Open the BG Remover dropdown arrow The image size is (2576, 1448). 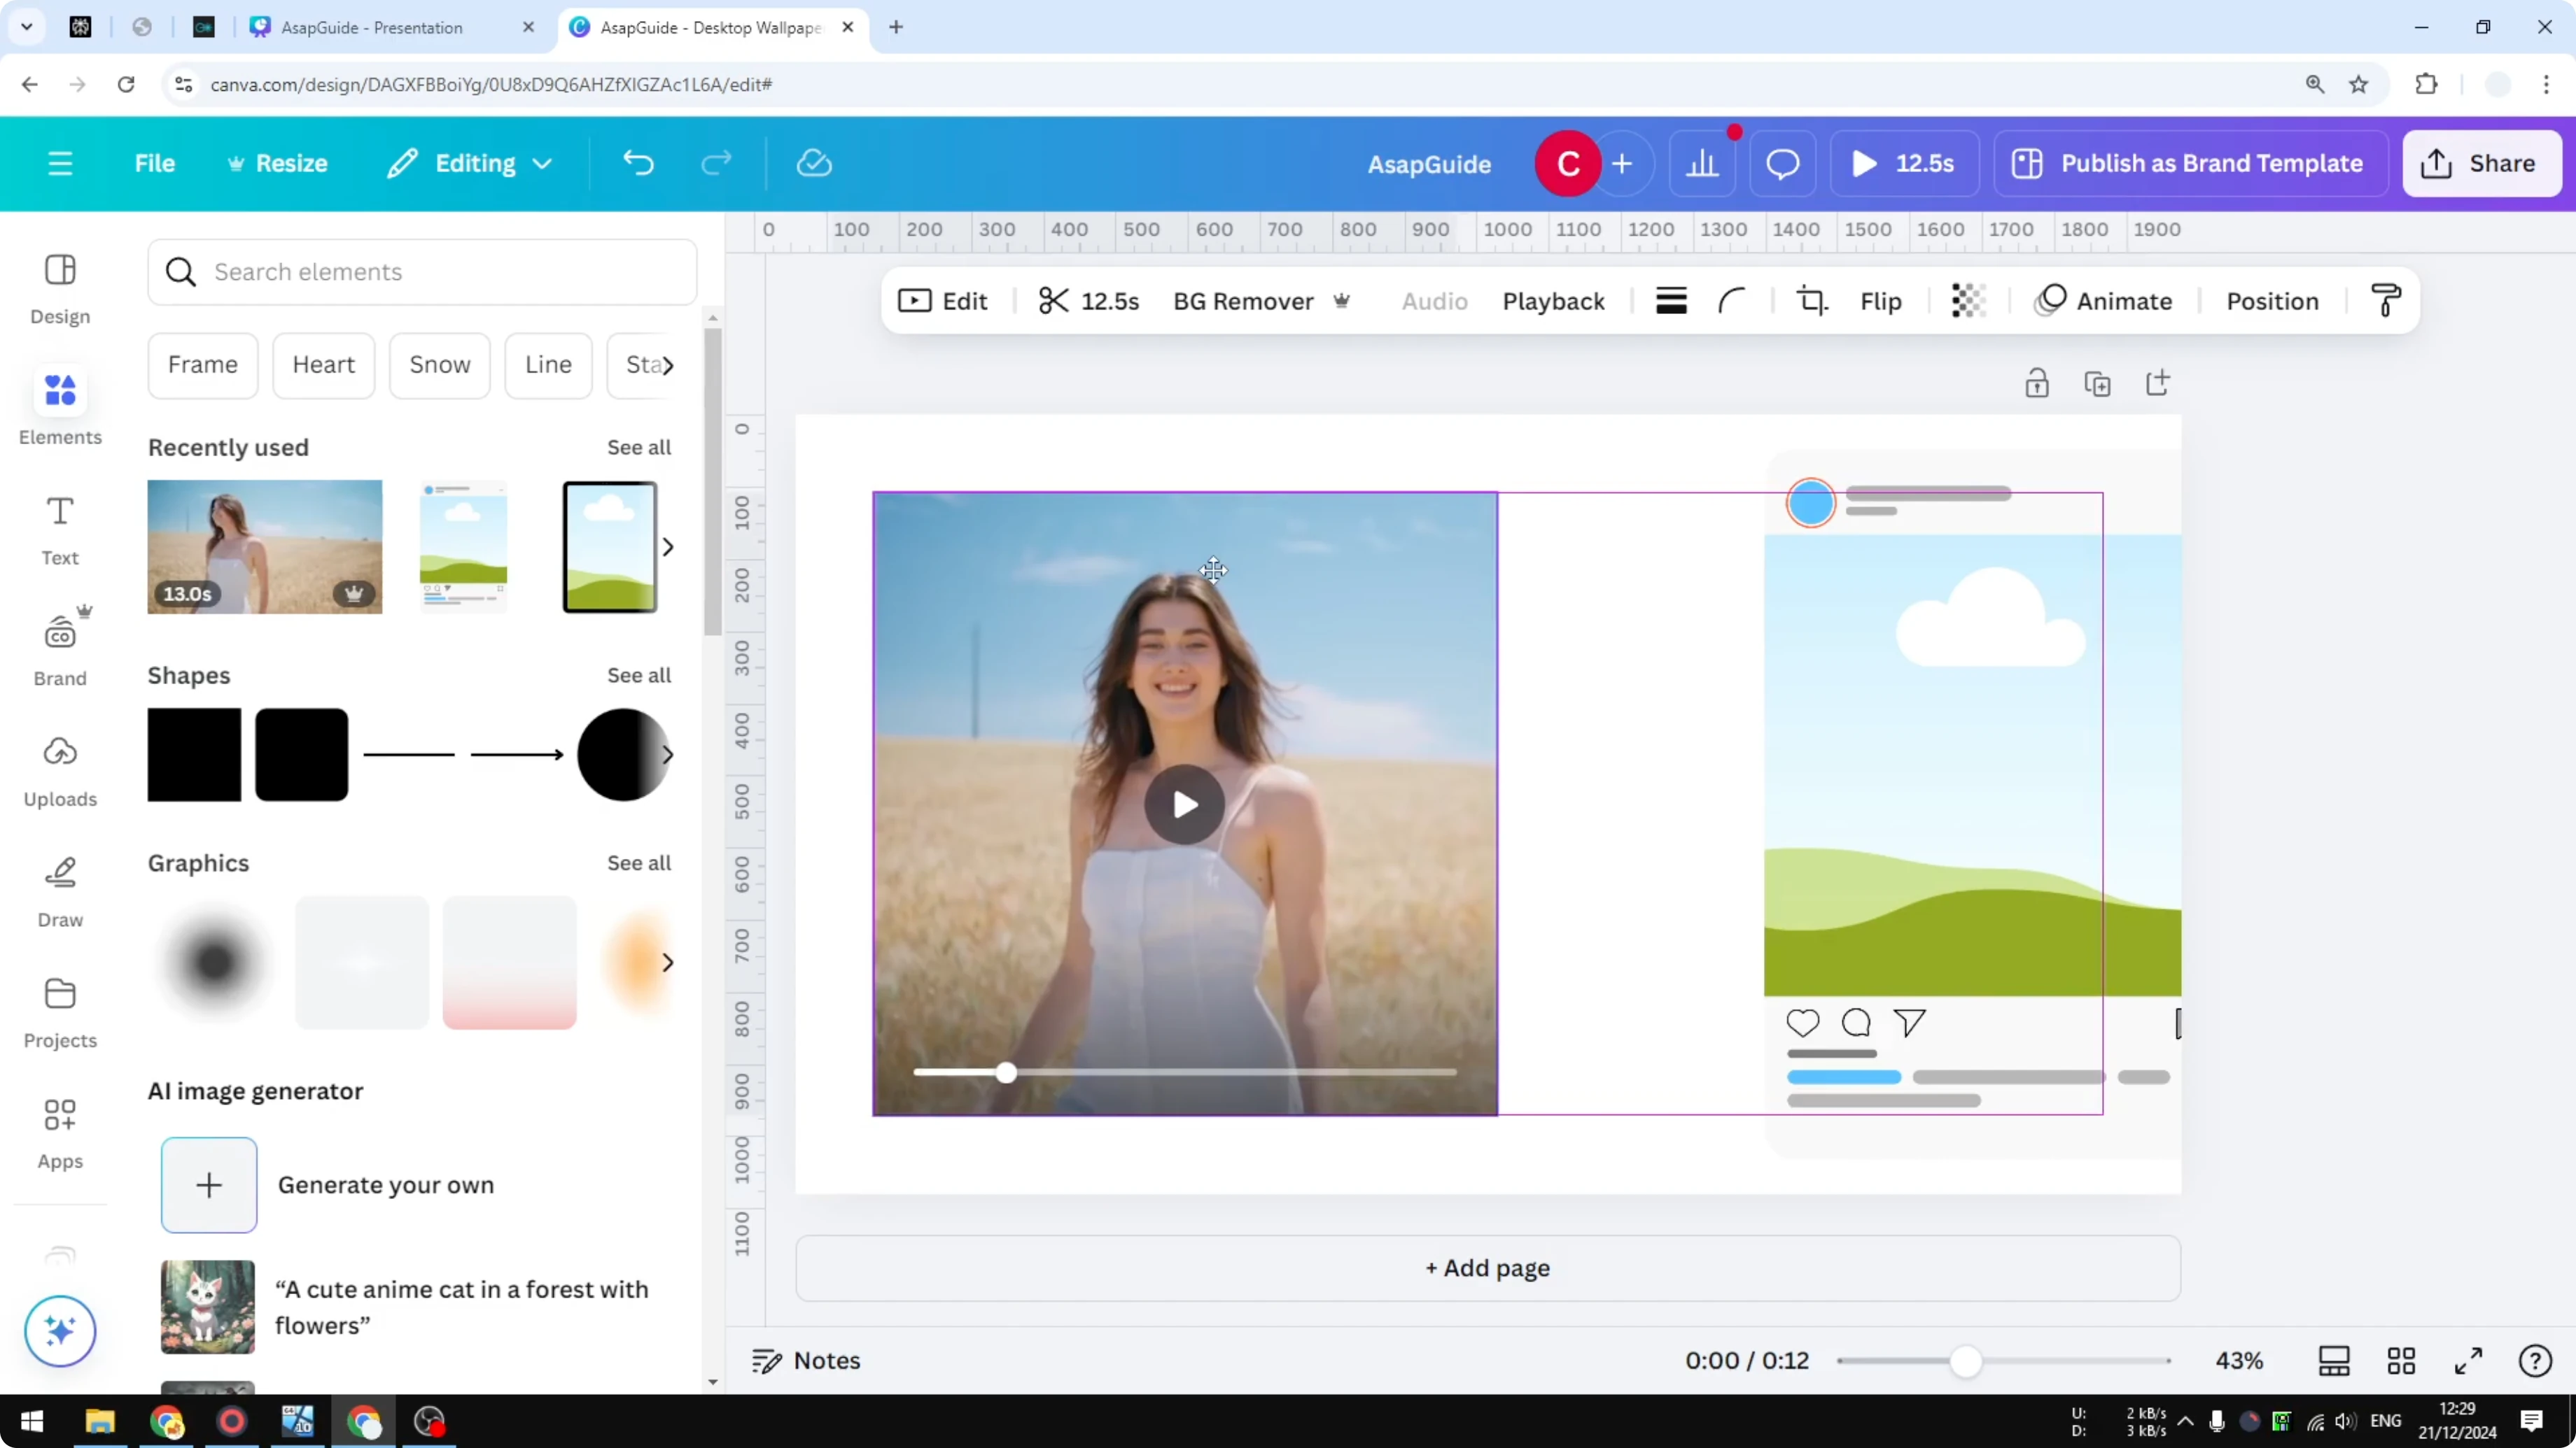(x=1343, y=301)
